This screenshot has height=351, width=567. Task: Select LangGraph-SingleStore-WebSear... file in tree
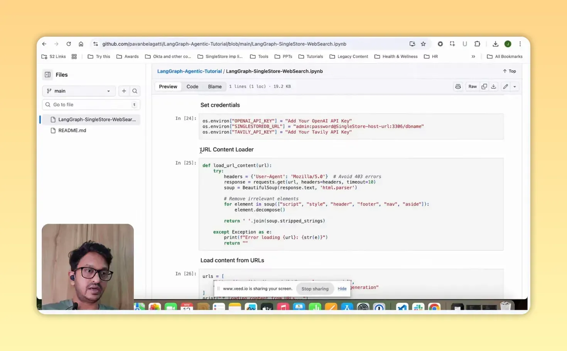tap(90, 120)
